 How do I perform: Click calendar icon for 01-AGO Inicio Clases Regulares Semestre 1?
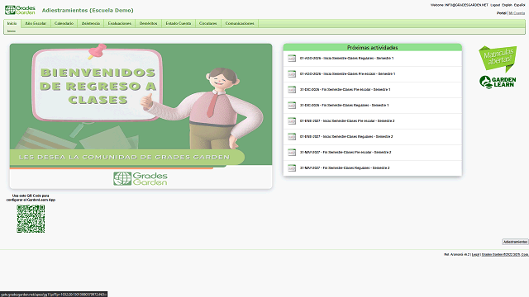tap(292, 59)
